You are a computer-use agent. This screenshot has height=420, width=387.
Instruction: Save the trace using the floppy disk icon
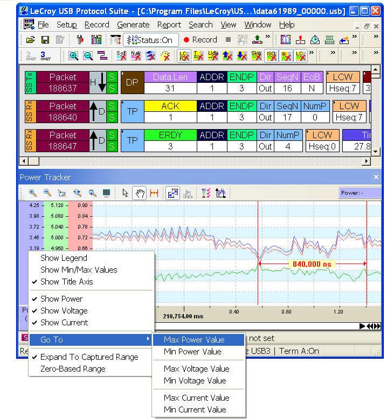(x=45, y=40)
